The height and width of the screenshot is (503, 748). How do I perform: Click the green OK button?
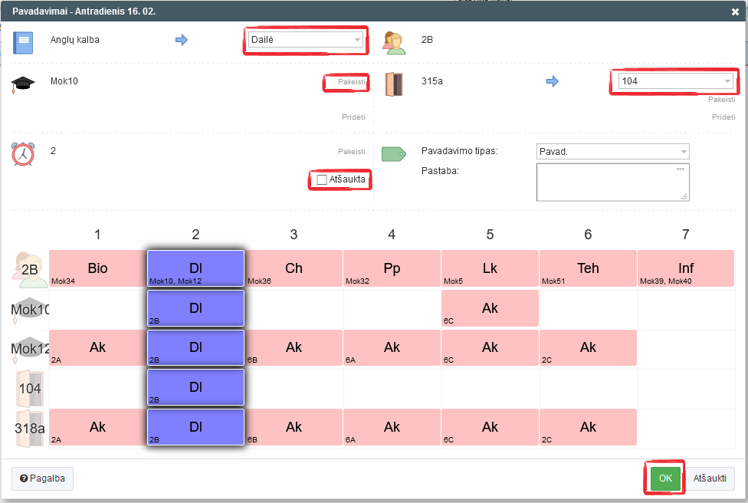665,478
